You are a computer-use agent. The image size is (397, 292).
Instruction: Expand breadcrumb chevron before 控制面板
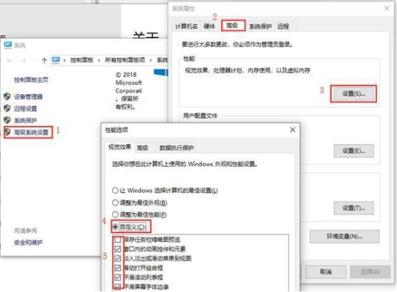tap(64, 60)
